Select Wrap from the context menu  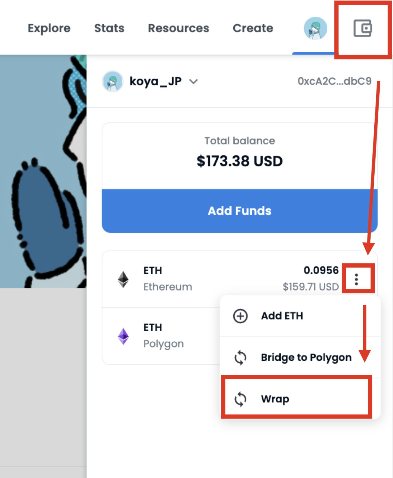click(275, 399)
